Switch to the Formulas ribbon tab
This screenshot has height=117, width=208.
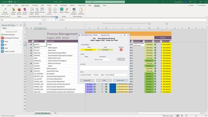[35, 5]
